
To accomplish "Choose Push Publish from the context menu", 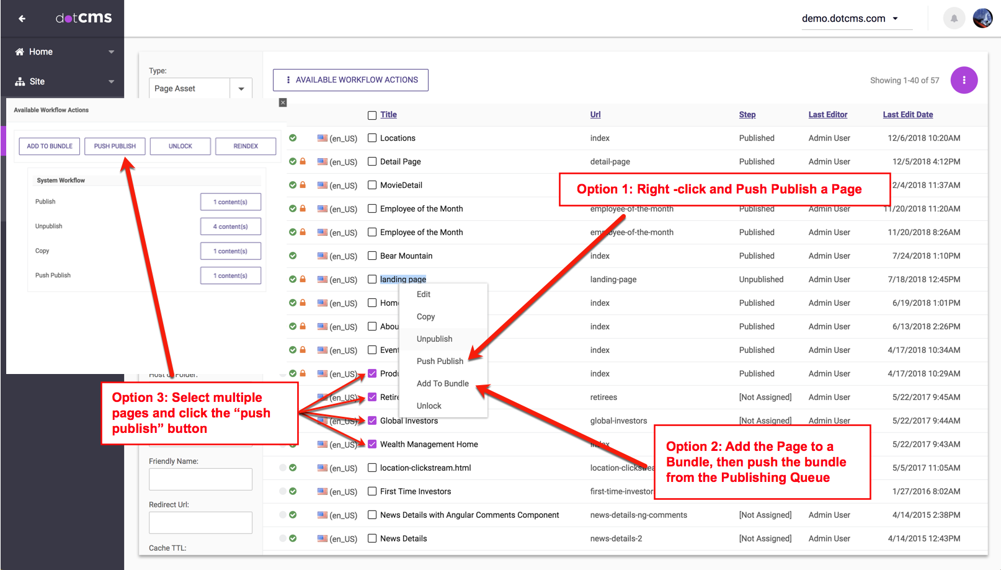I will point(440,361).
